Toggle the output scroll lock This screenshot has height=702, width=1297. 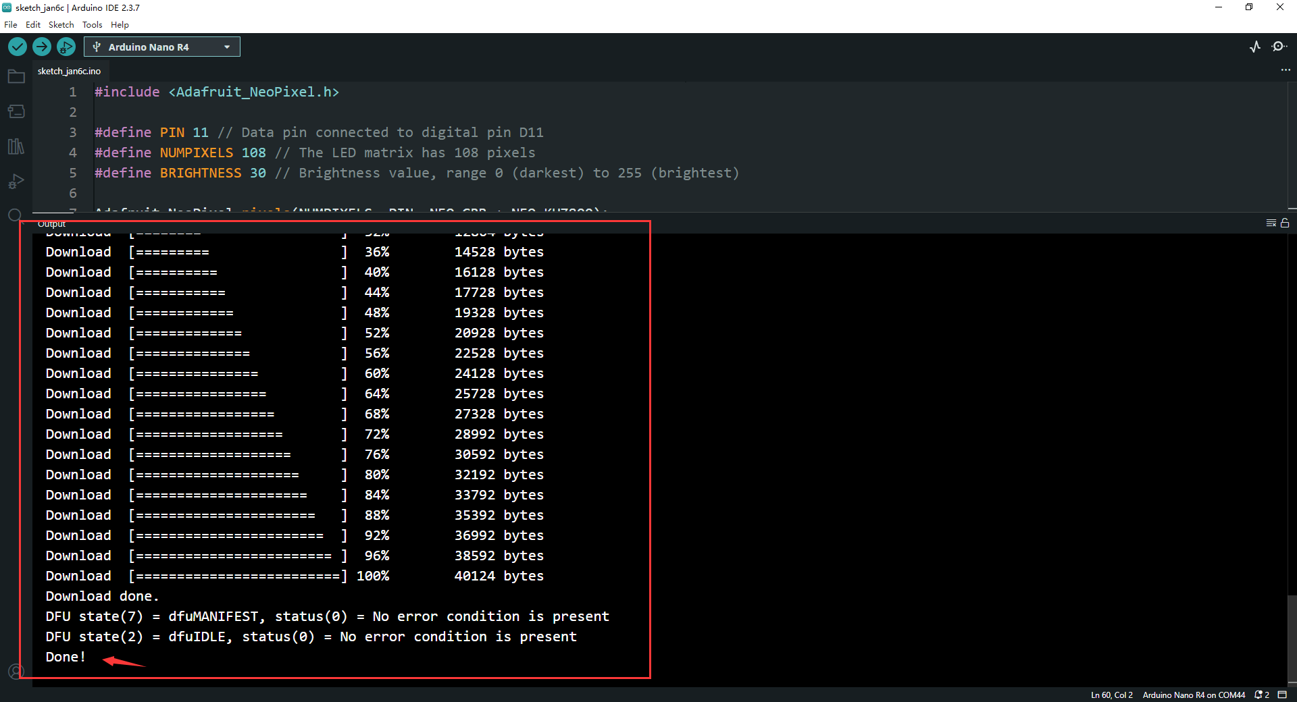1285,223
